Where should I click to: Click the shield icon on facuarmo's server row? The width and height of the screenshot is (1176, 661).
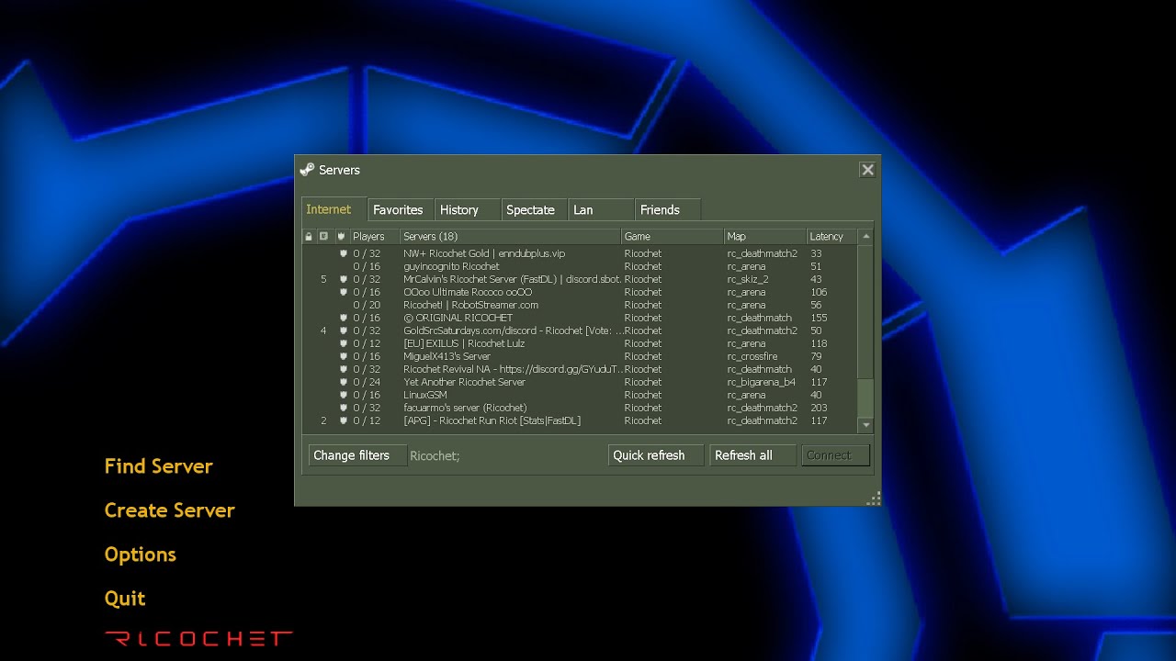344,408
